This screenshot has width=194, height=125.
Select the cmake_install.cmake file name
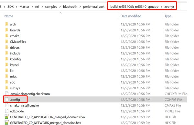pyautogui.click(x=24, y=105)
